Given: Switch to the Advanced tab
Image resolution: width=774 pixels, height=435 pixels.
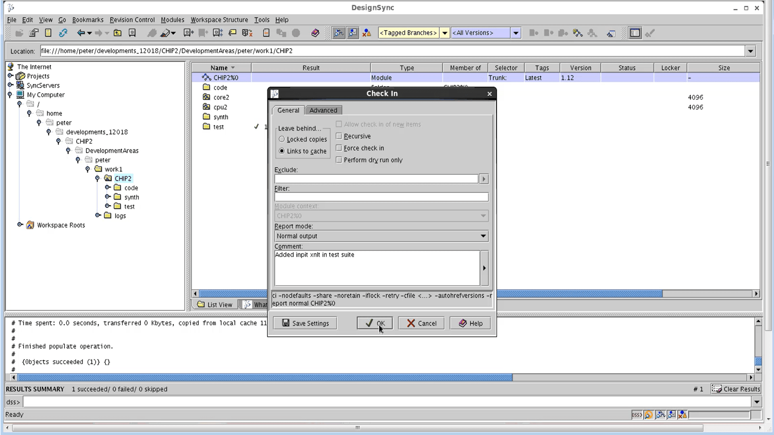Looking at the screenshot, I should pos(323,110).
